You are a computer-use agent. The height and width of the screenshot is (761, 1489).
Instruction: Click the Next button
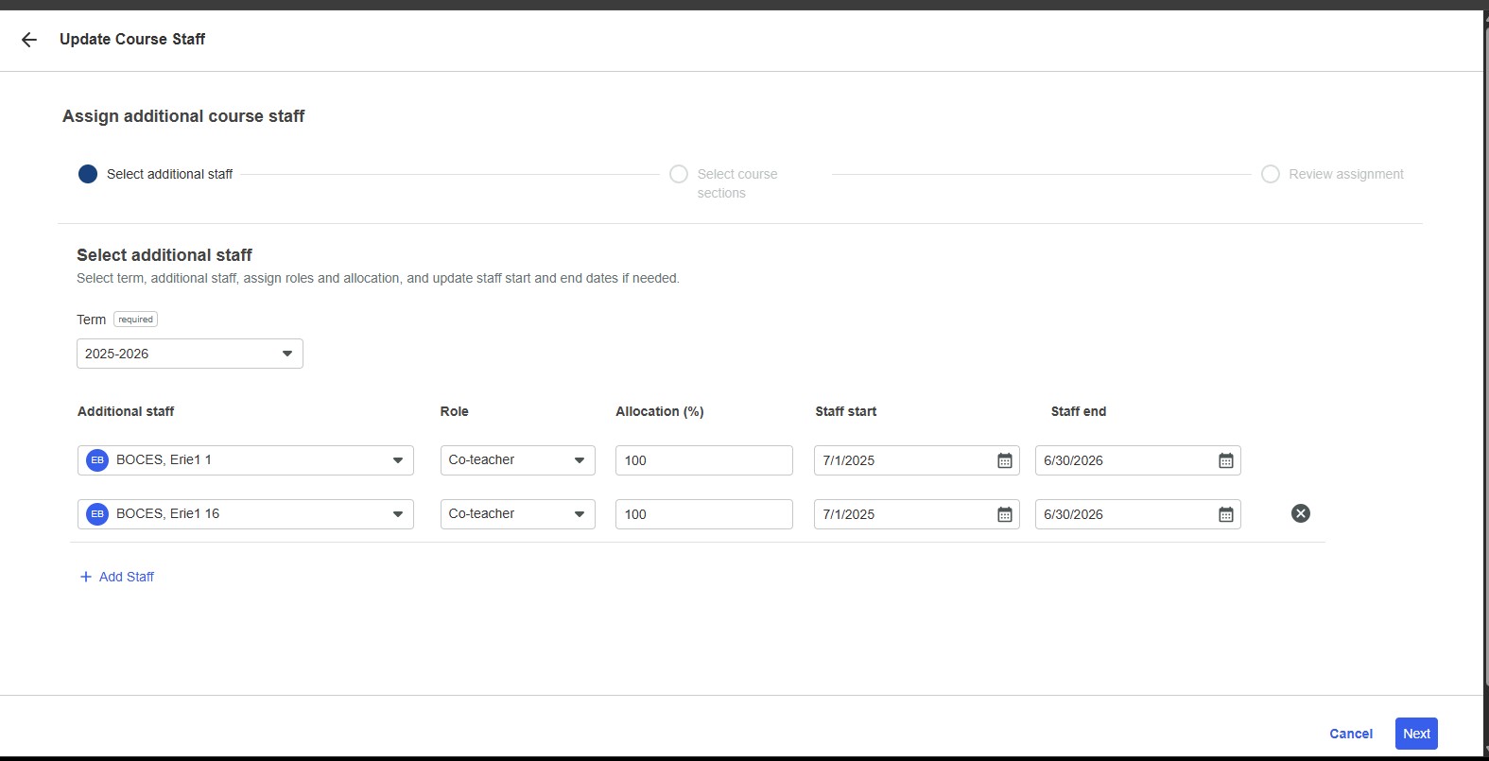click(1415, 734)
